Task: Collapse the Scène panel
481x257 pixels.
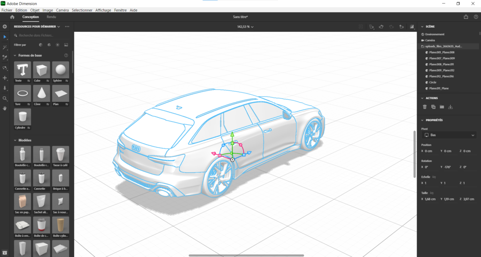Action: pyautogui.click(x=422, y=27)
